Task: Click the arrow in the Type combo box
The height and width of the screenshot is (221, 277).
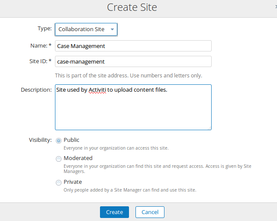Action: pos(112,29)
